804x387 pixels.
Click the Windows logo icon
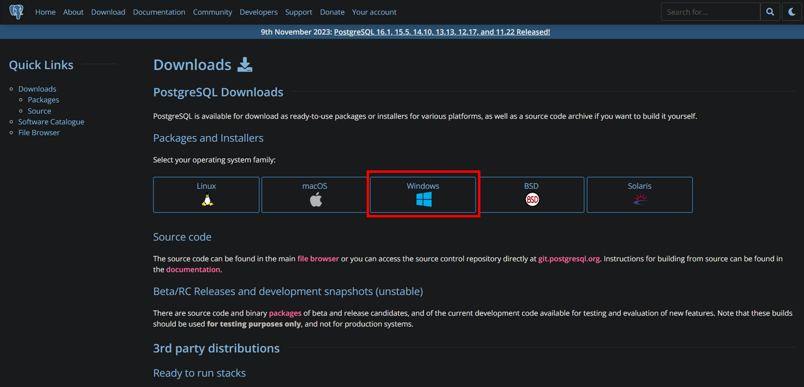(x=424, y=199)
